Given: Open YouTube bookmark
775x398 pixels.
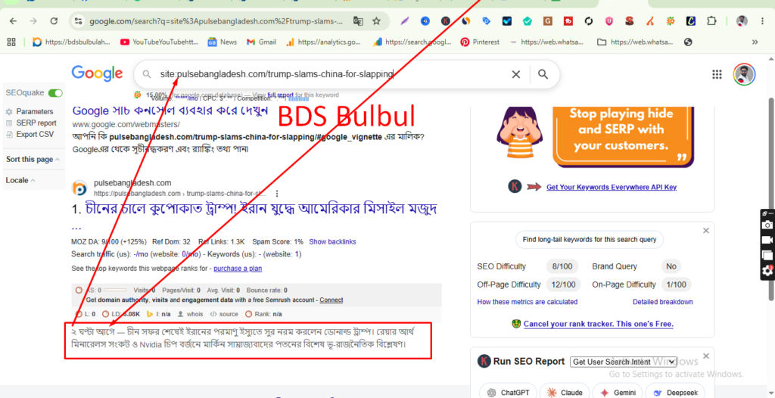Looking at the screenshot, I should tap(160, 42).
